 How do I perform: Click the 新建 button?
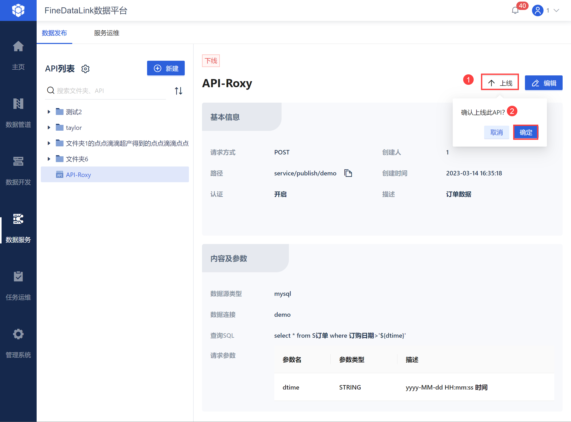[166, 68]
